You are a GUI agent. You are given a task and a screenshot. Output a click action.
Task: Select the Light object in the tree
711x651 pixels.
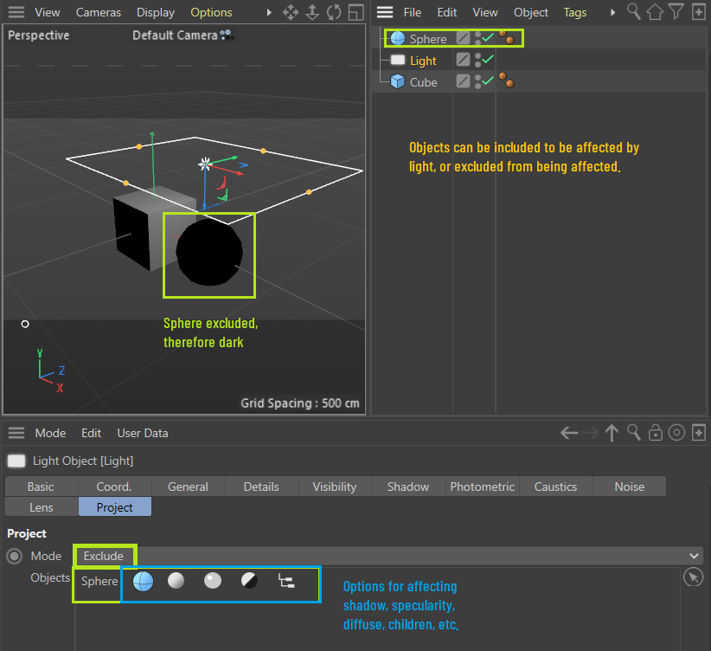(423, 61)
